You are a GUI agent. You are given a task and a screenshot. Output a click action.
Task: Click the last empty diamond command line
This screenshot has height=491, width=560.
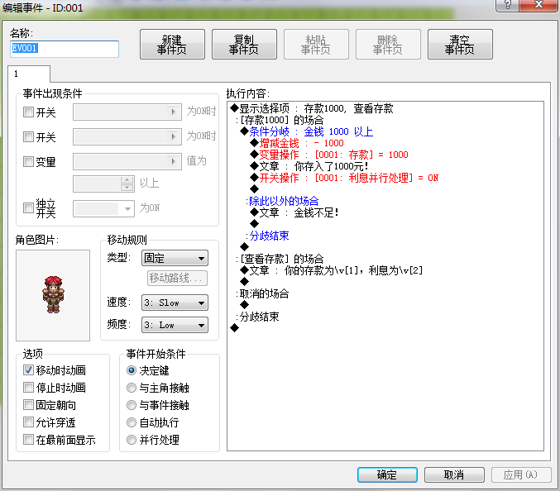(235, 328)
